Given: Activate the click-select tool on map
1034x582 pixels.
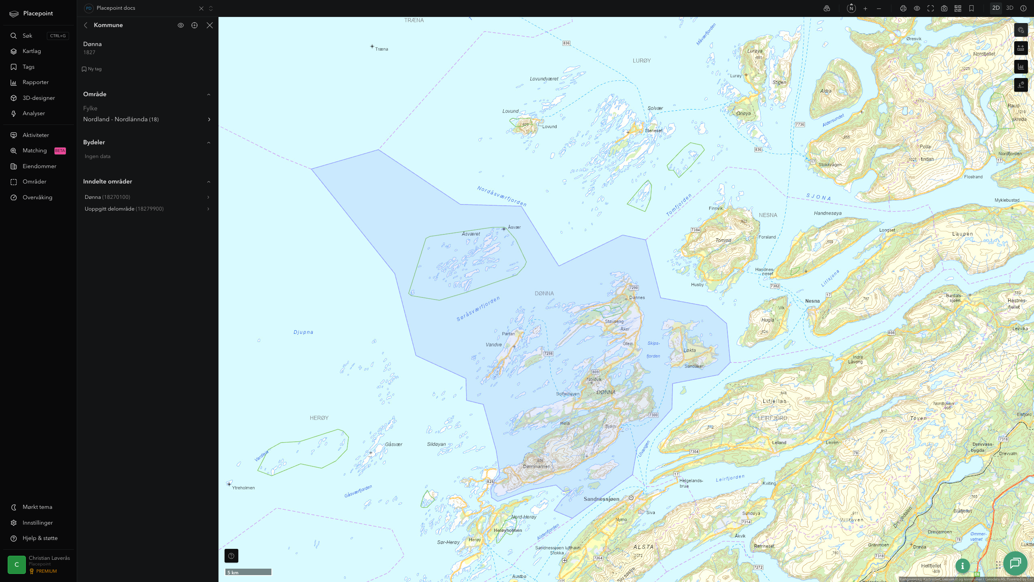Looking at the screenshot, I should [x=1021, y=30].
